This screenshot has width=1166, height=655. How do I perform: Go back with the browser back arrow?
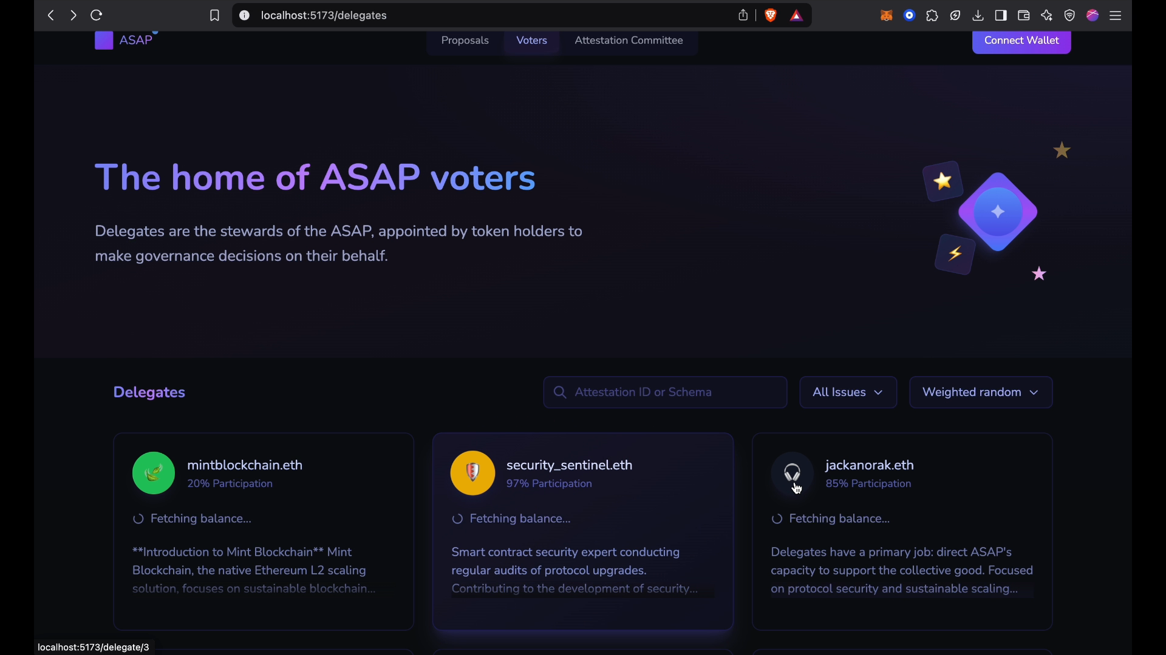coord(51,15)
